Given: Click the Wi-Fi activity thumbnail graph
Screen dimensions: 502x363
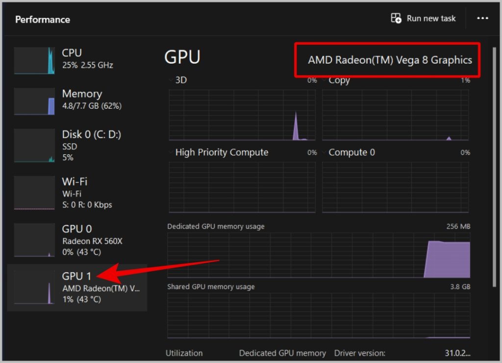Looking at the screenshot, I should click(x=34, y=193).
